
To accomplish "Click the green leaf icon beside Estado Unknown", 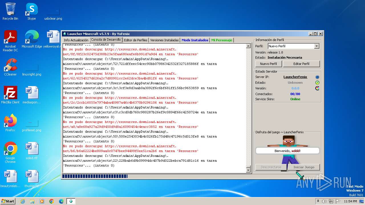I will [x=317, y=83].
